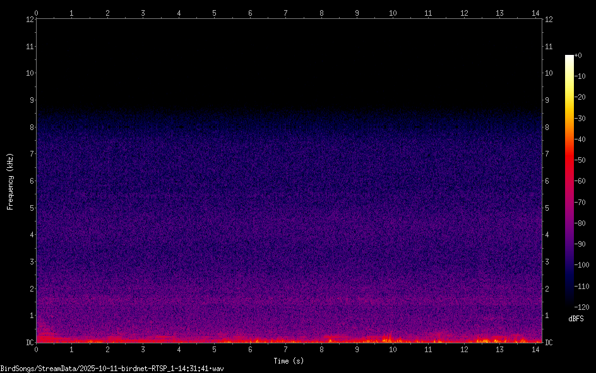
Task: Click the "Frequency (kHz)" axis label
Action: pos(10,181)
